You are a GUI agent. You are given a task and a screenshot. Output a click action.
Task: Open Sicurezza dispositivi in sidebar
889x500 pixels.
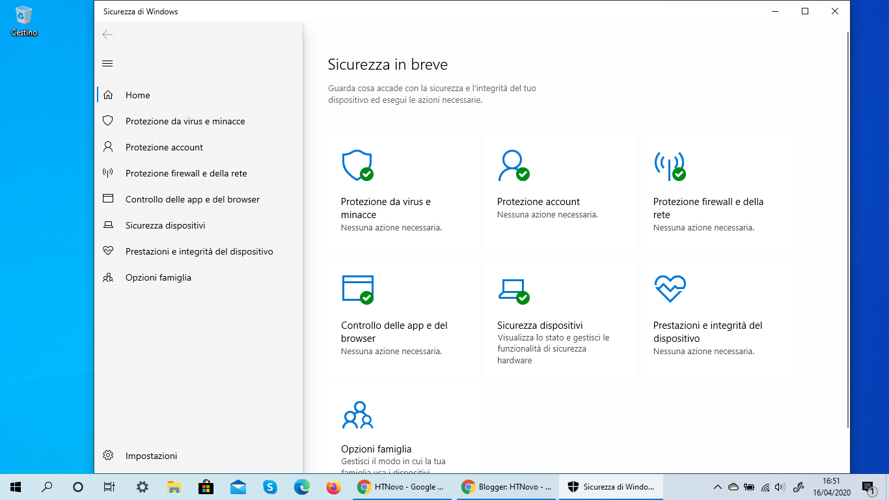199,225
